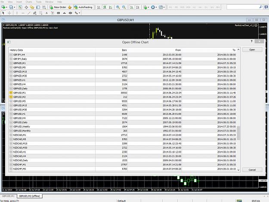
Task: Select the Cursor arrow tool
Action: click(x=3, y=13)
